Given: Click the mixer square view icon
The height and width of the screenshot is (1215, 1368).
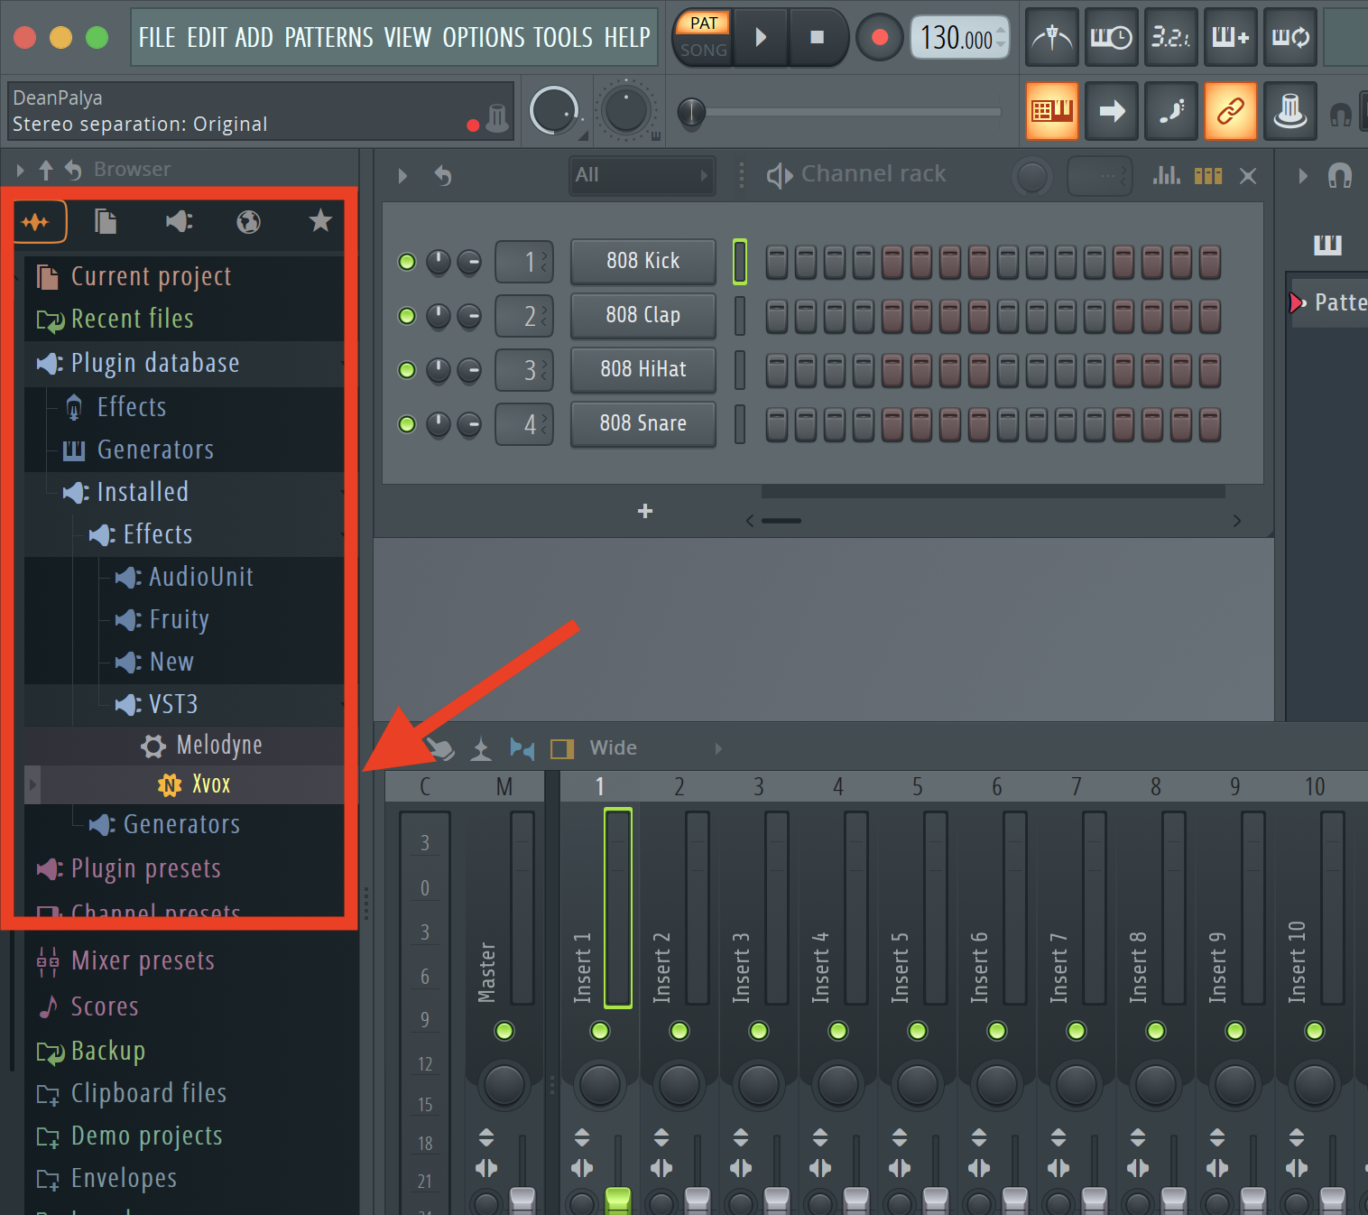Looking at the screenshot, I should pos(562,748).
